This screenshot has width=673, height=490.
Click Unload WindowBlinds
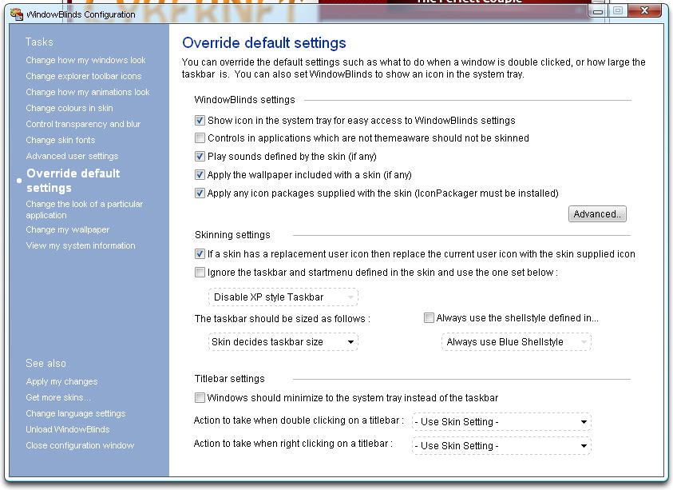(x=67, y=429)
